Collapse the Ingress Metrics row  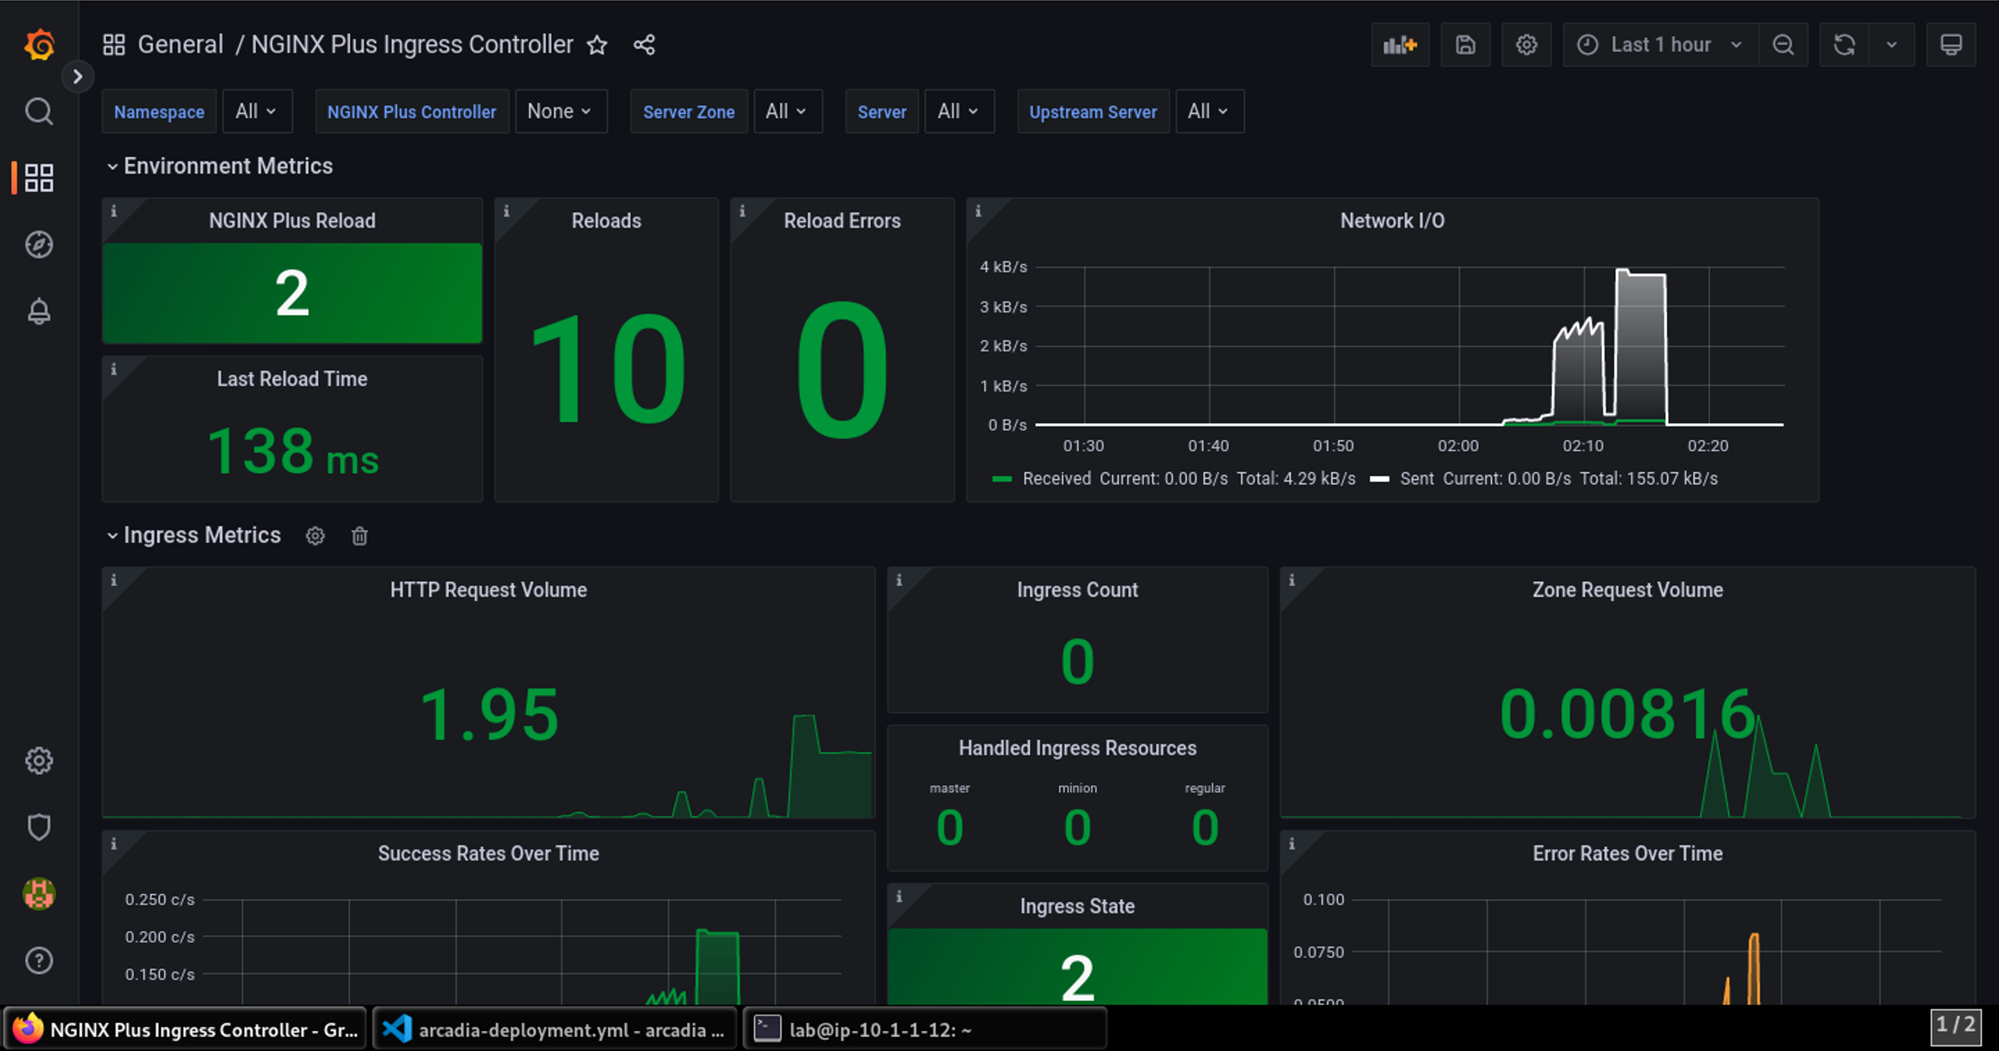pyautogui.click(x=193, y=535)
